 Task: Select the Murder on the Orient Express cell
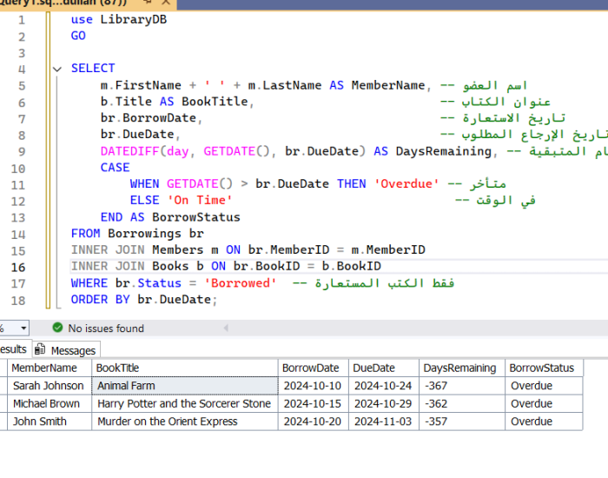tap(167, 422)
